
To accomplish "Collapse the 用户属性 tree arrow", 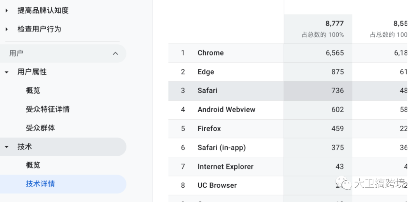I will [x=7, y=72].
